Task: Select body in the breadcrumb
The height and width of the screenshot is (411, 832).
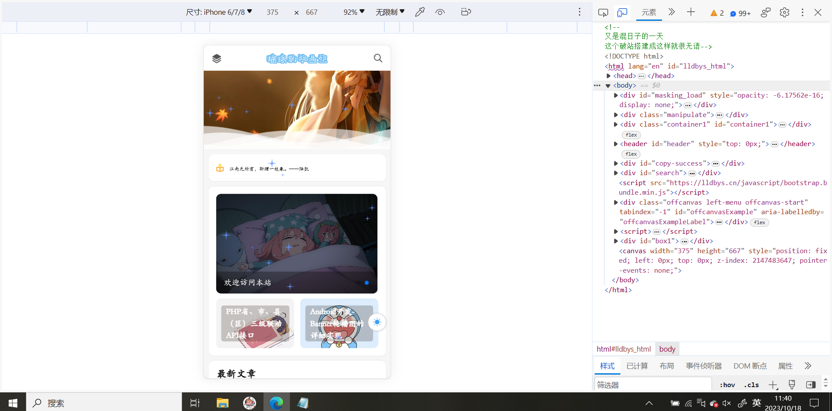Action: click(x=667, y=349)
